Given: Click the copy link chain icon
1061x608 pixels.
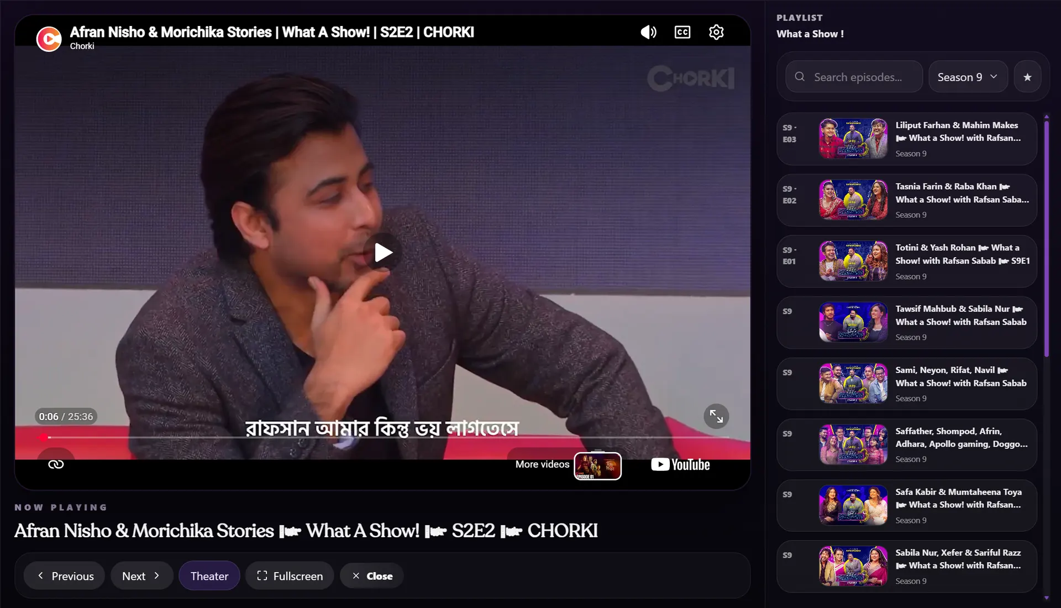Looking at the screenshot, I should [x=56, y=464].
